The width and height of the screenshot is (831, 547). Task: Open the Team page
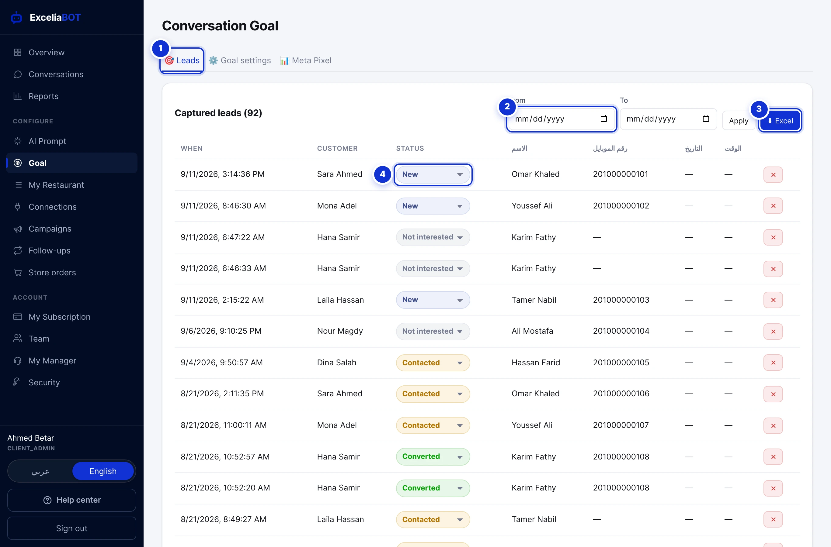(71, 339)
